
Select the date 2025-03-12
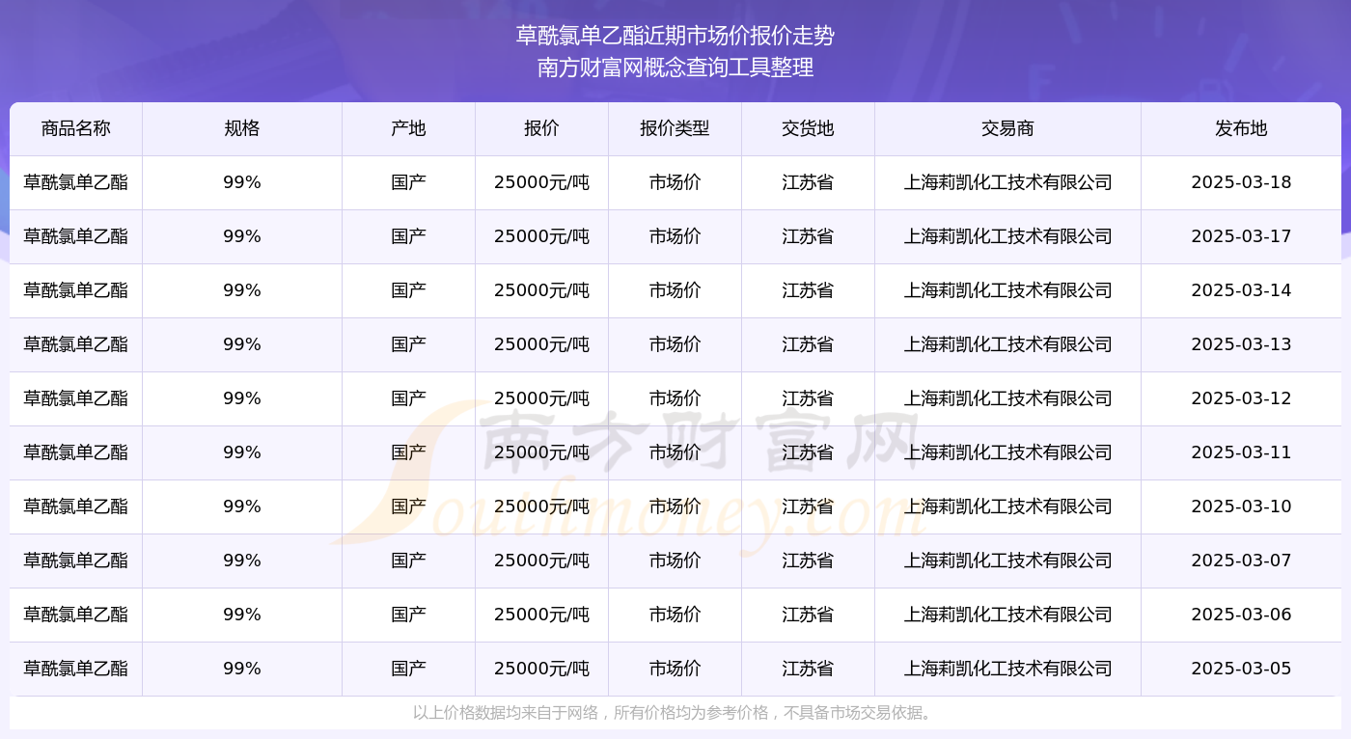(1241, 398)
